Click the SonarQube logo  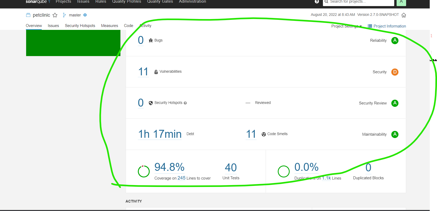click(x=38, y=2)
